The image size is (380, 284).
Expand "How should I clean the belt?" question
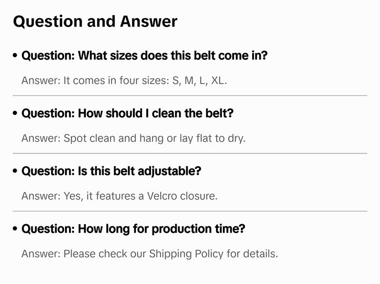point(127,114)
